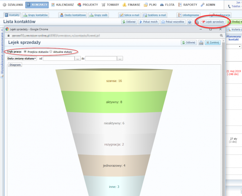Click the print icon in funnel window

201,42
